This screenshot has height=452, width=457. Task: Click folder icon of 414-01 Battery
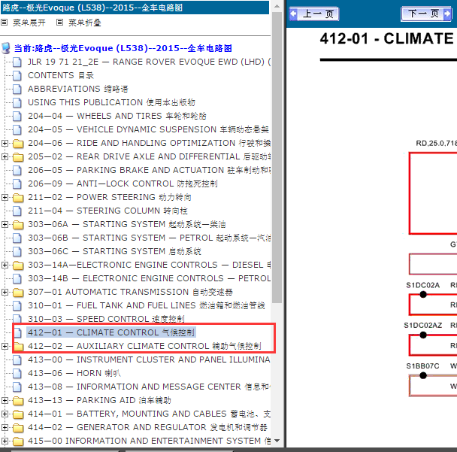(x=18, y=414)
